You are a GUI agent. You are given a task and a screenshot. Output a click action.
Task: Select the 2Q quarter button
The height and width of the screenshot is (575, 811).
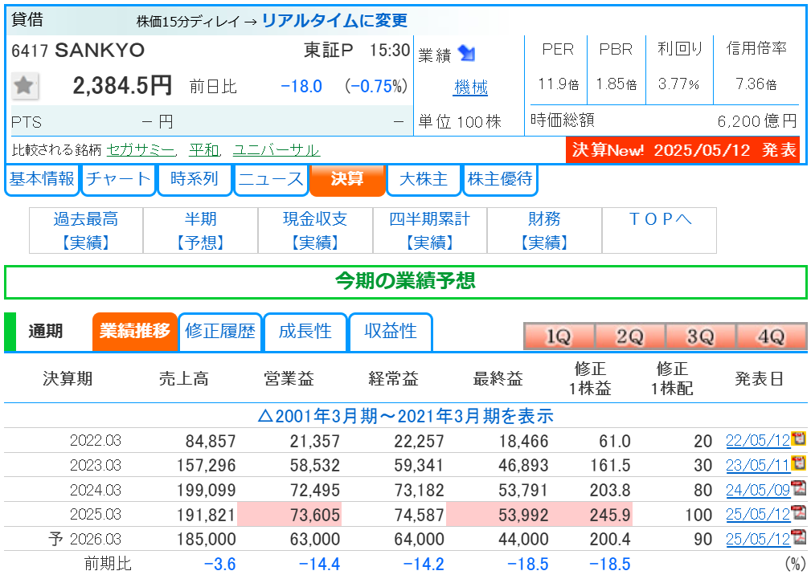pyautogui.click(x=630, y=336)
